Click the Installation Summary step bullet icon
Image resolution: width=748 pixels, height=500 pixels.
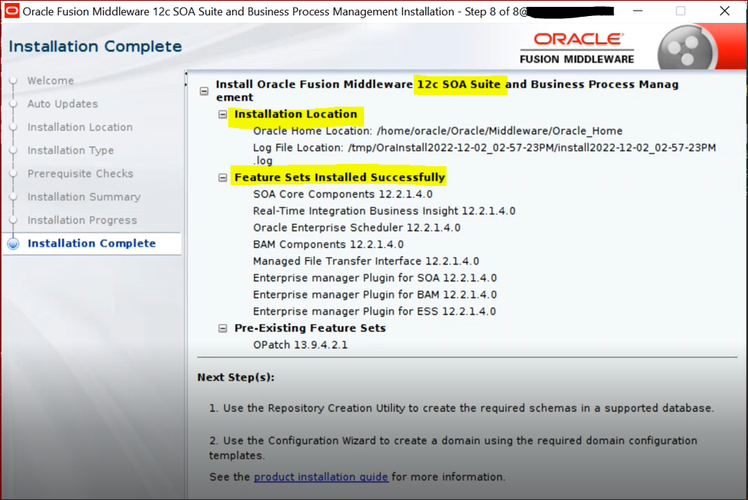[x=14, y=197]
